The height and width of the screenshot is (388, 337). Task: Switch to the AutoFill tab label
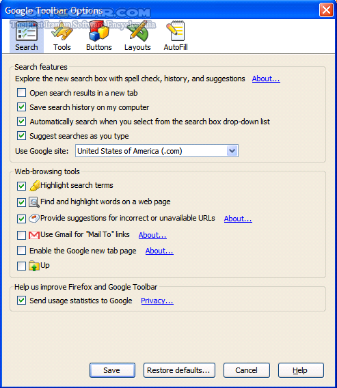click(x=176, y=47)
